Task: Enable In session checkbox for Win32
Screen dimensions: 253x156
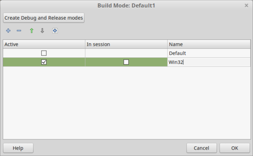Action: [x=126, y=62]
